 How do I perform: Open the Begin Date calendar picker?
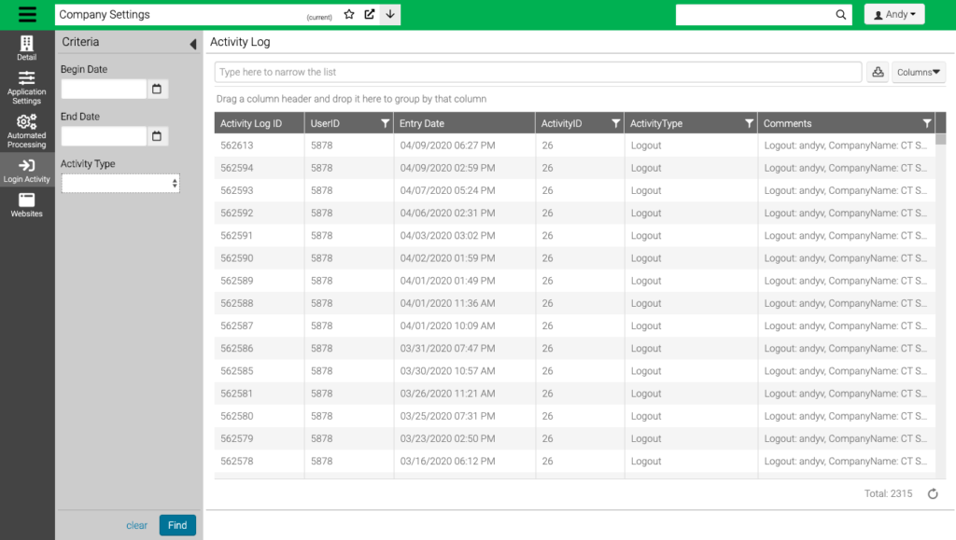point(157,89)
